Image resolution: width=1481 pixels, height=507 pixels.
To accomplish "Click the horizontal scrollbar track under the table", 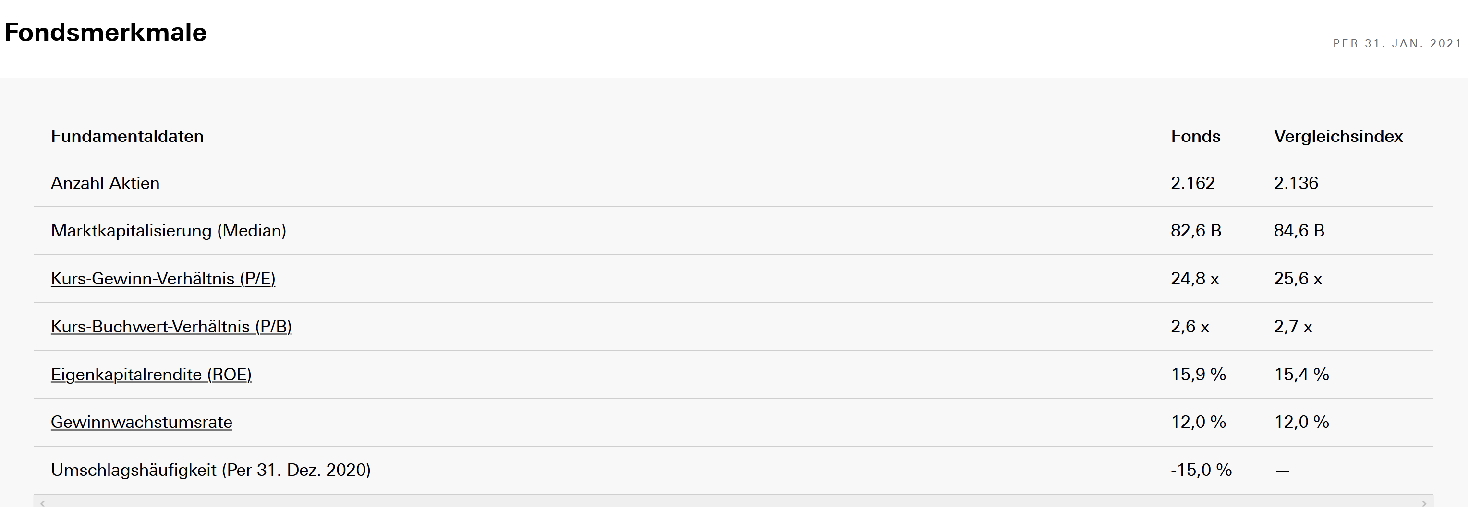I will (x=733, y=503).
